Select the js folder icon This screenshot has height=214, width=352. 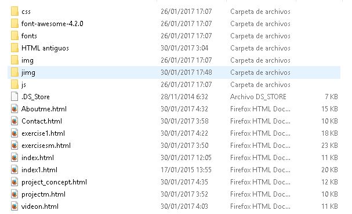[14, 84]
